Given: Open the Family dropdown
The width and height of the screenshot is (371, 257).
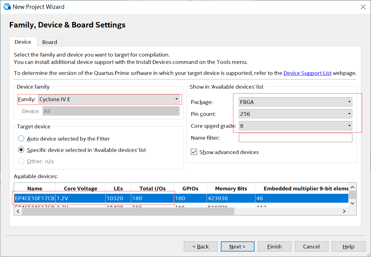Looking at the screenshot, I should [x=109, y=99].
